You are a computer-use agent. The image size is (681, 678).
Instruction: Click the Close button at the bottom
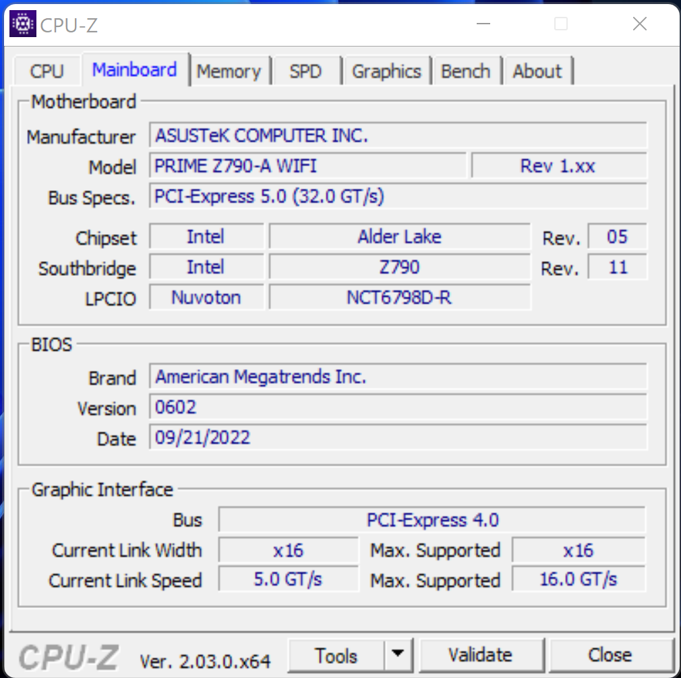coord(610,655)
